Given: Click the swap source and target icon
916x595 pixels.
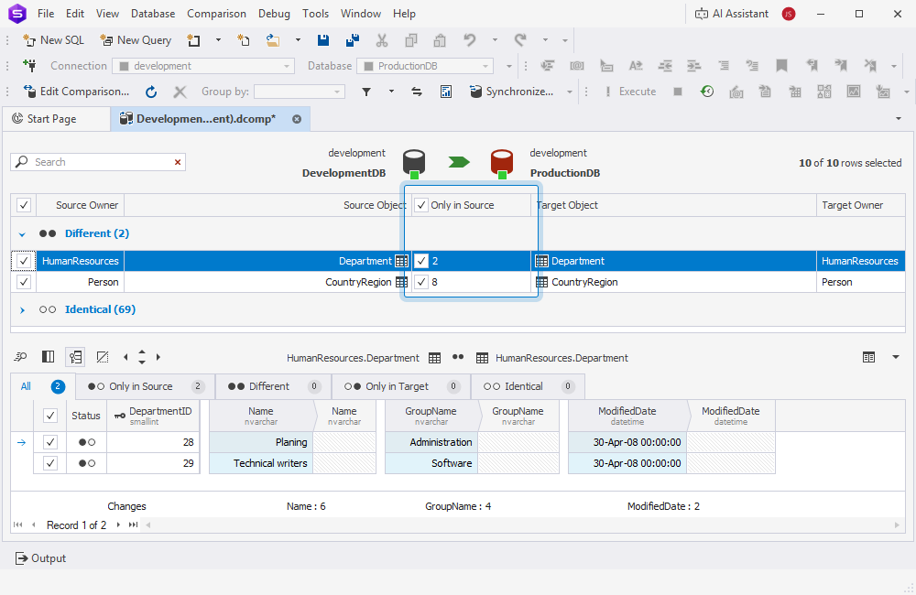Looking at the screenshot, I should (417, 92).
